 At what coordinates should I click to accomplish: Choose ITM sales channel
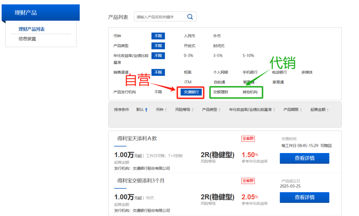coord(188,82)
